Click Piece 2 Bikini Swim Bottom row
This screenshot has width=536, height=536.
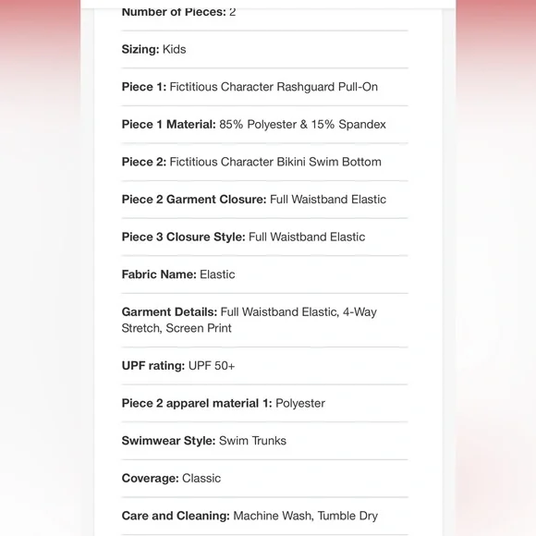point(264,162)
